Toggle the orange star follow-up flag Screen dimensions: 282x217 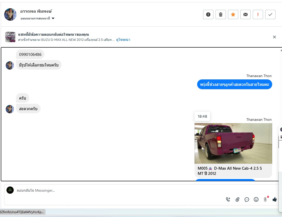(x=233, y=14)
